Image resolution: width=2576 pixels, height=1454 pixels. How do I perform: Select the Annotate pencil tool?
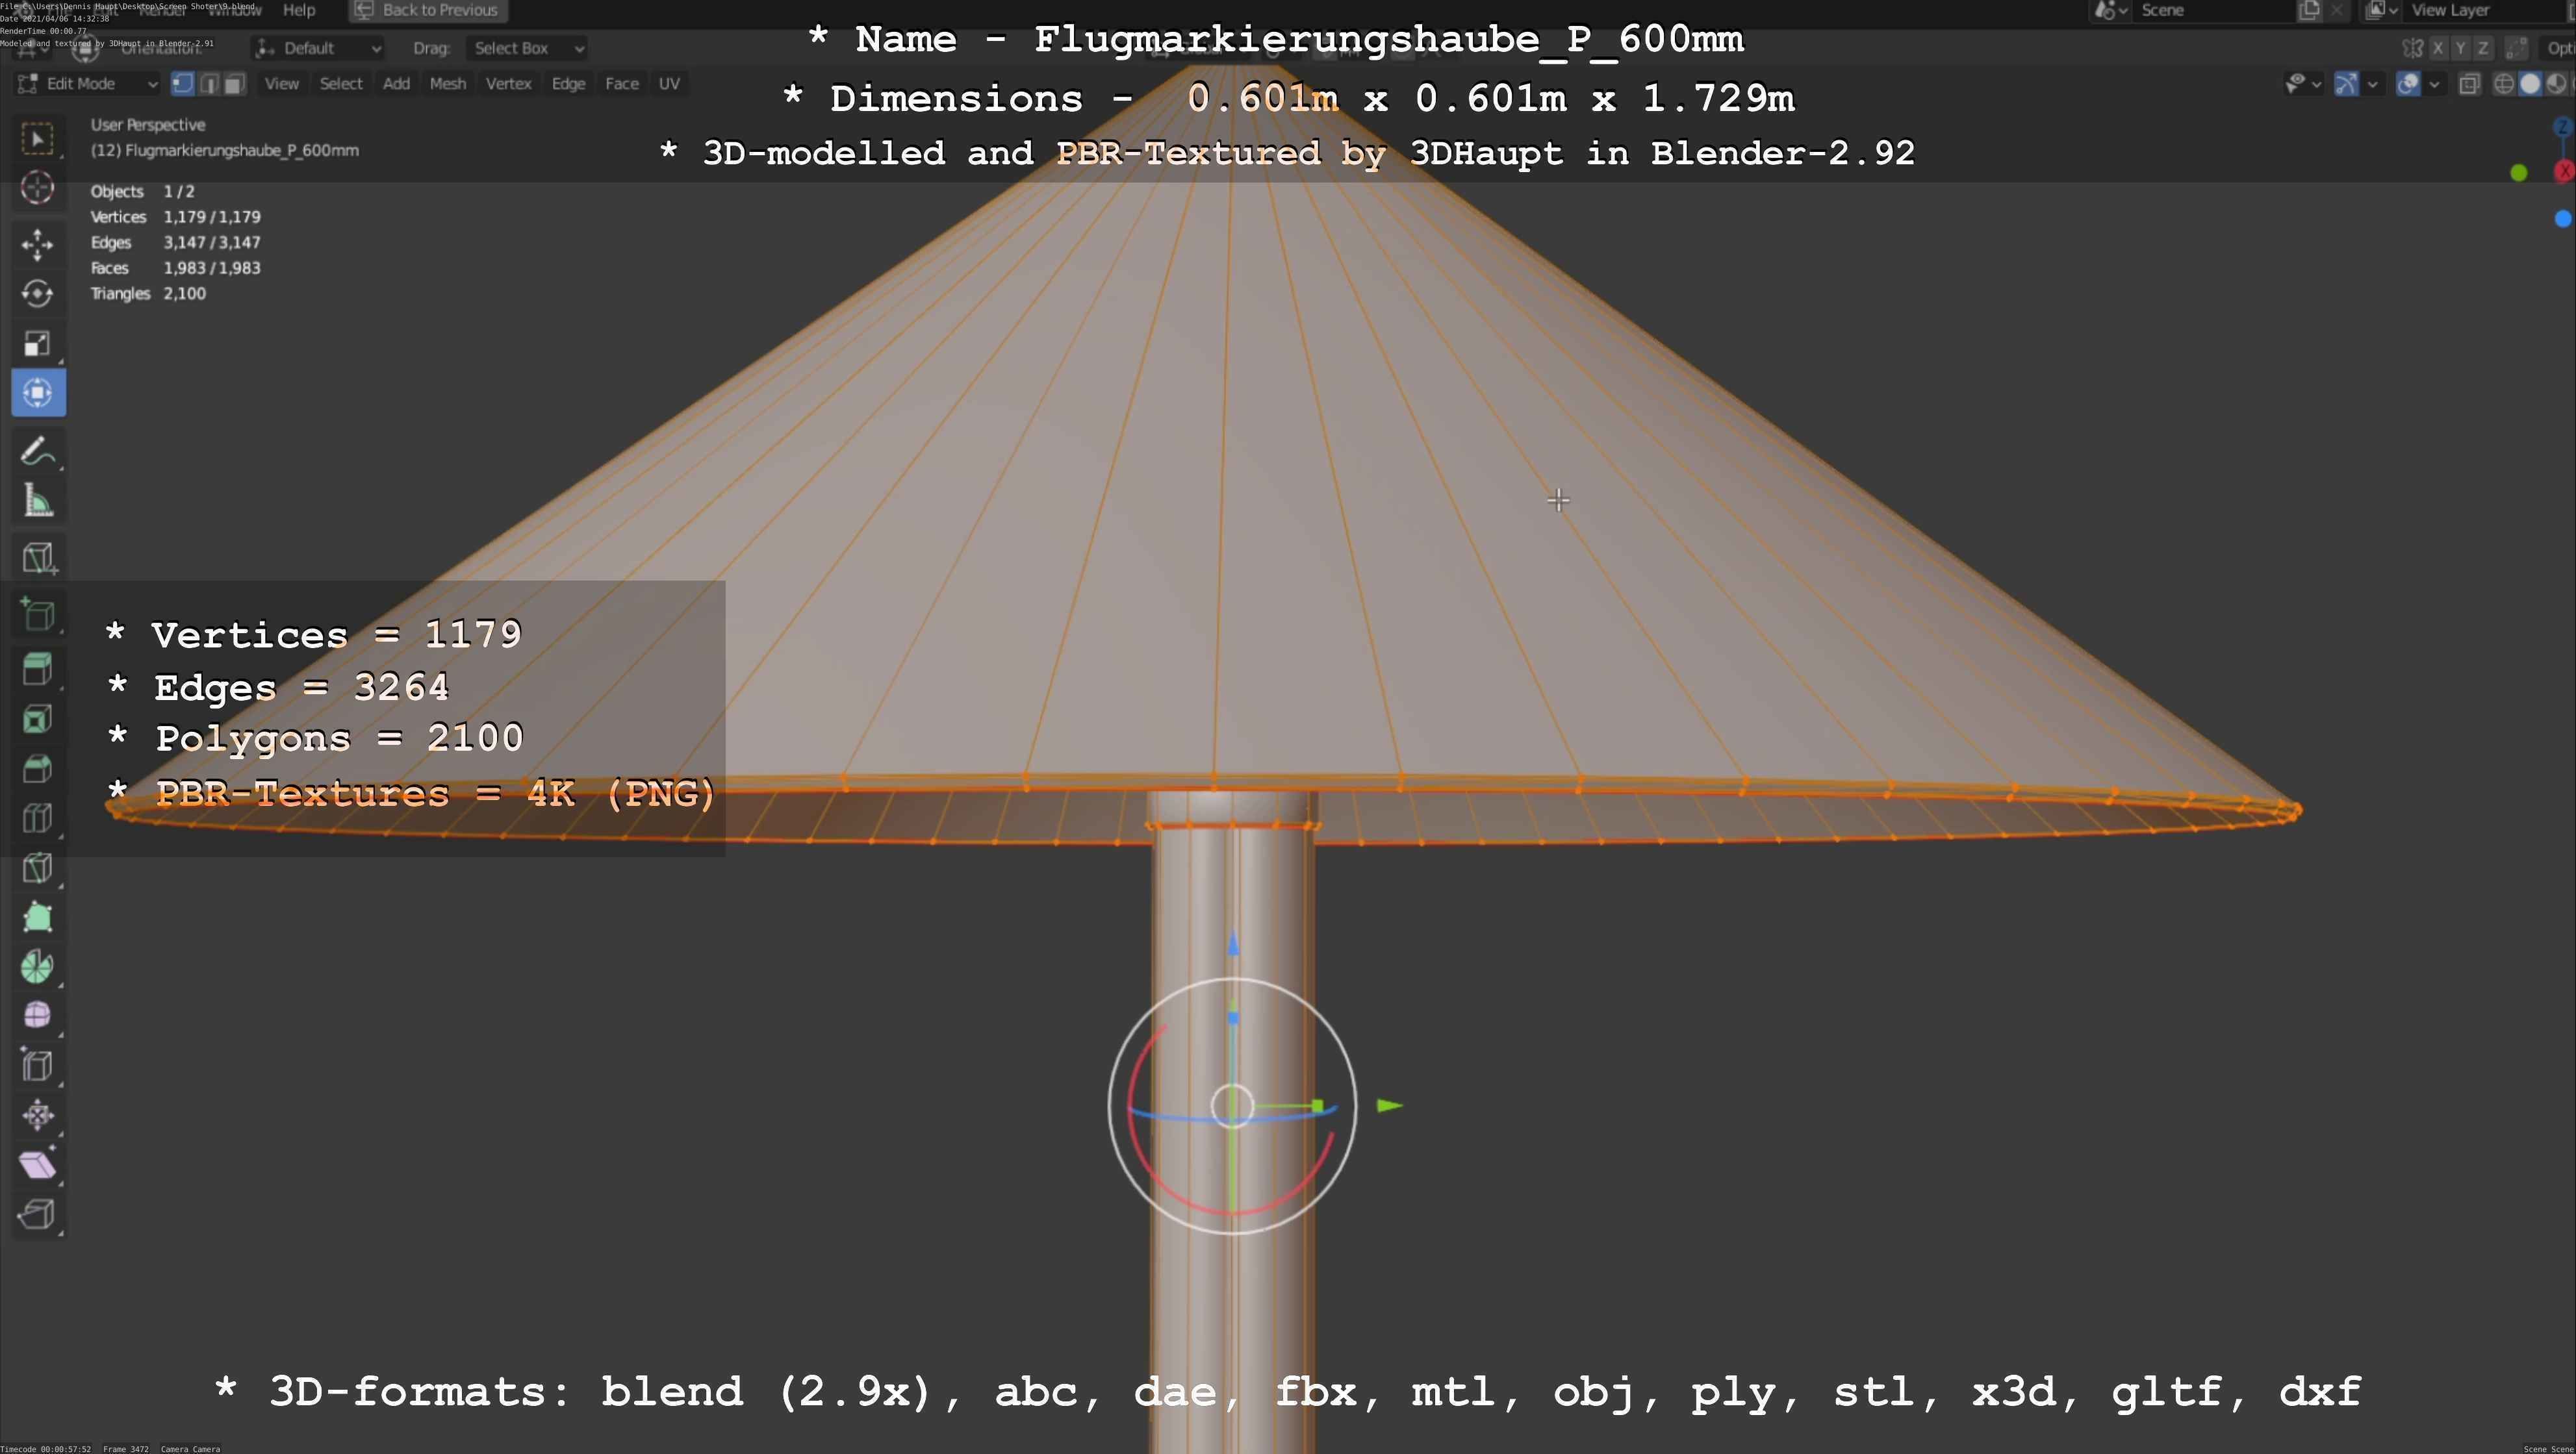tap(38, 452)
